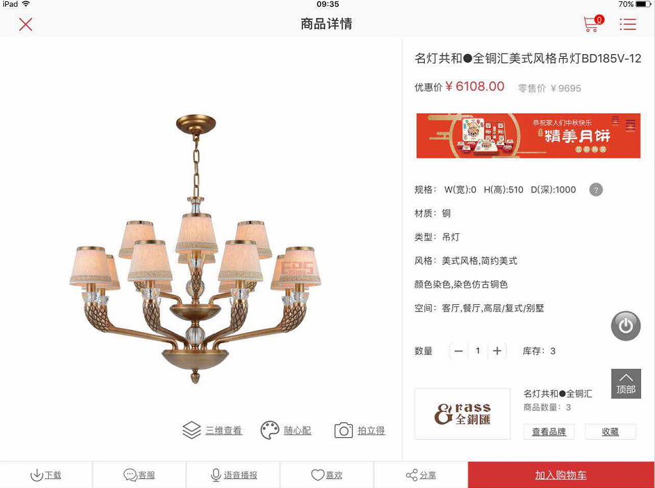Click the gray question mark help icon
This screenshot has height=488, width=655.
point(595,190)
